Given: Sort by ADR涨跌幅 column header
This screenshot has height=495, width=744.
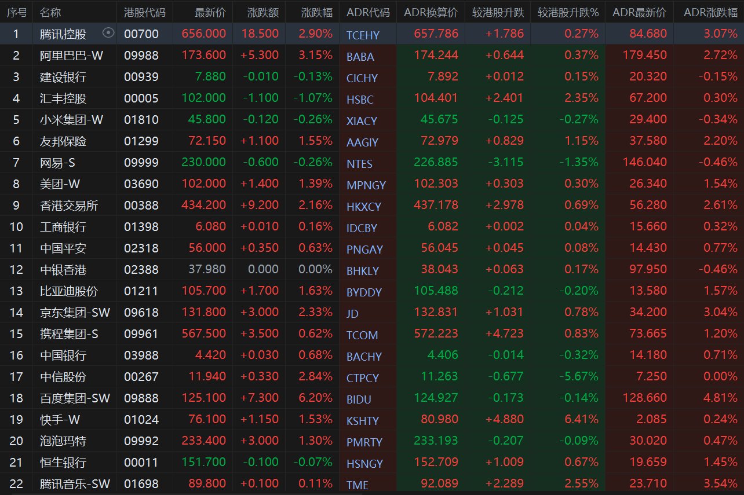Looking at the screenshot, I should (x=711, y=12).
